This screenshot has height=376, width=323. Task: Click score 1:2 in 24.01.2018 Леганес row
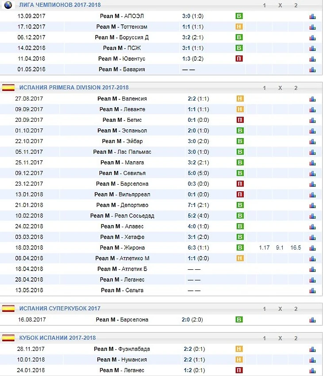pos(188,370)
